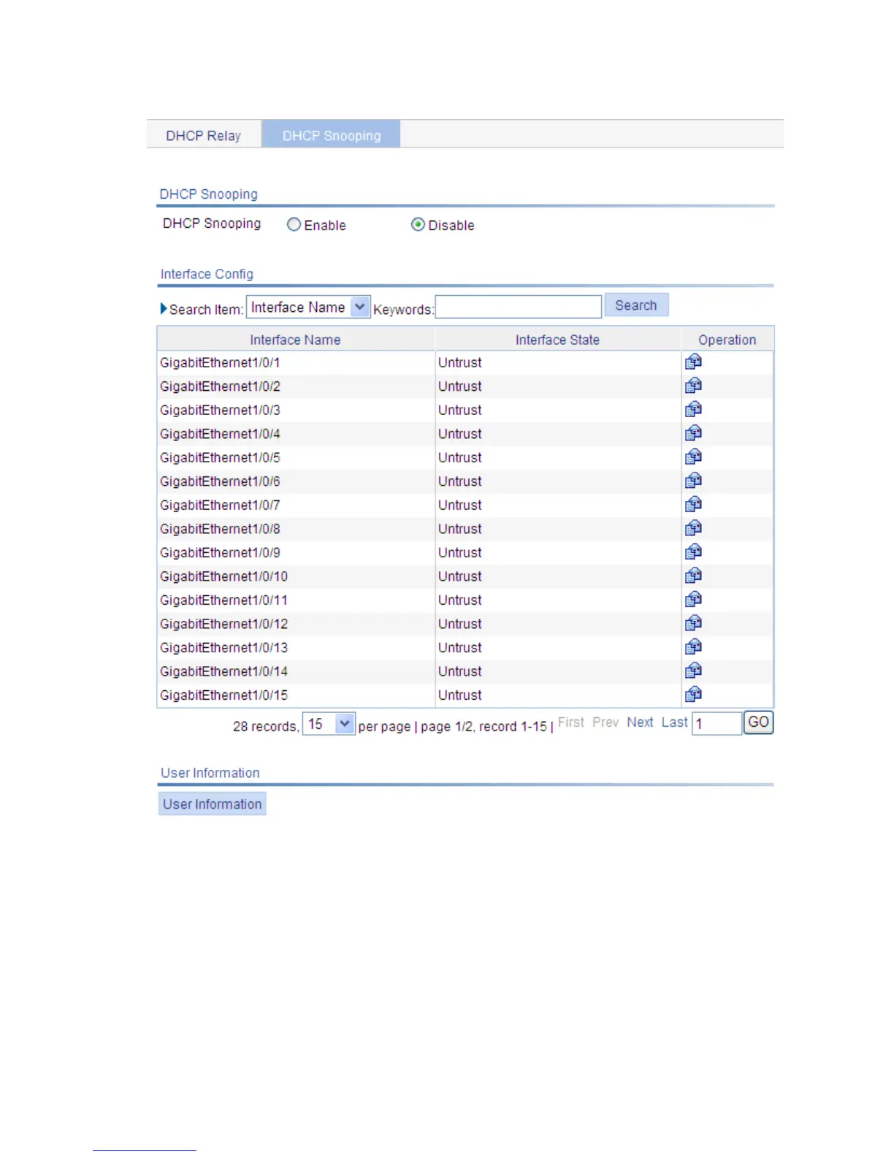Image resolution: width=894 pixels, height=1157 pixels.
Task: Open config icon for GigabitEthernet1/0/4
Action: [693, 433]
